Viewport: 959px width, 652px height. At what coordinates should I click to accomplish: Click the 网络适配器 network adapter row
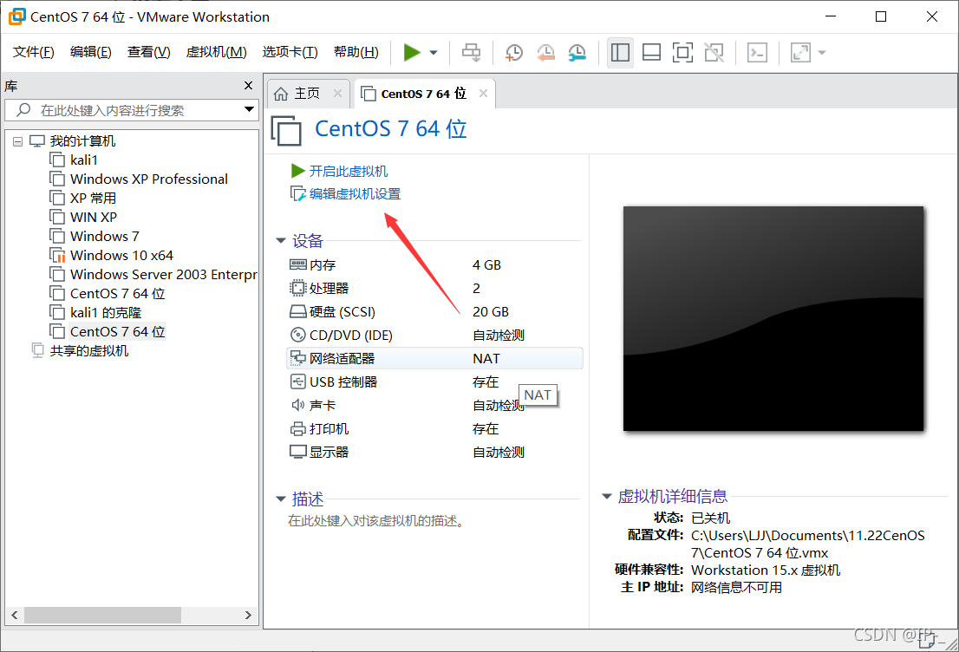point(434,358)
